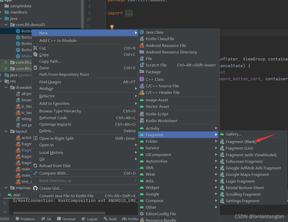Click the Compare With arrows icon

(x=35, y=173)
